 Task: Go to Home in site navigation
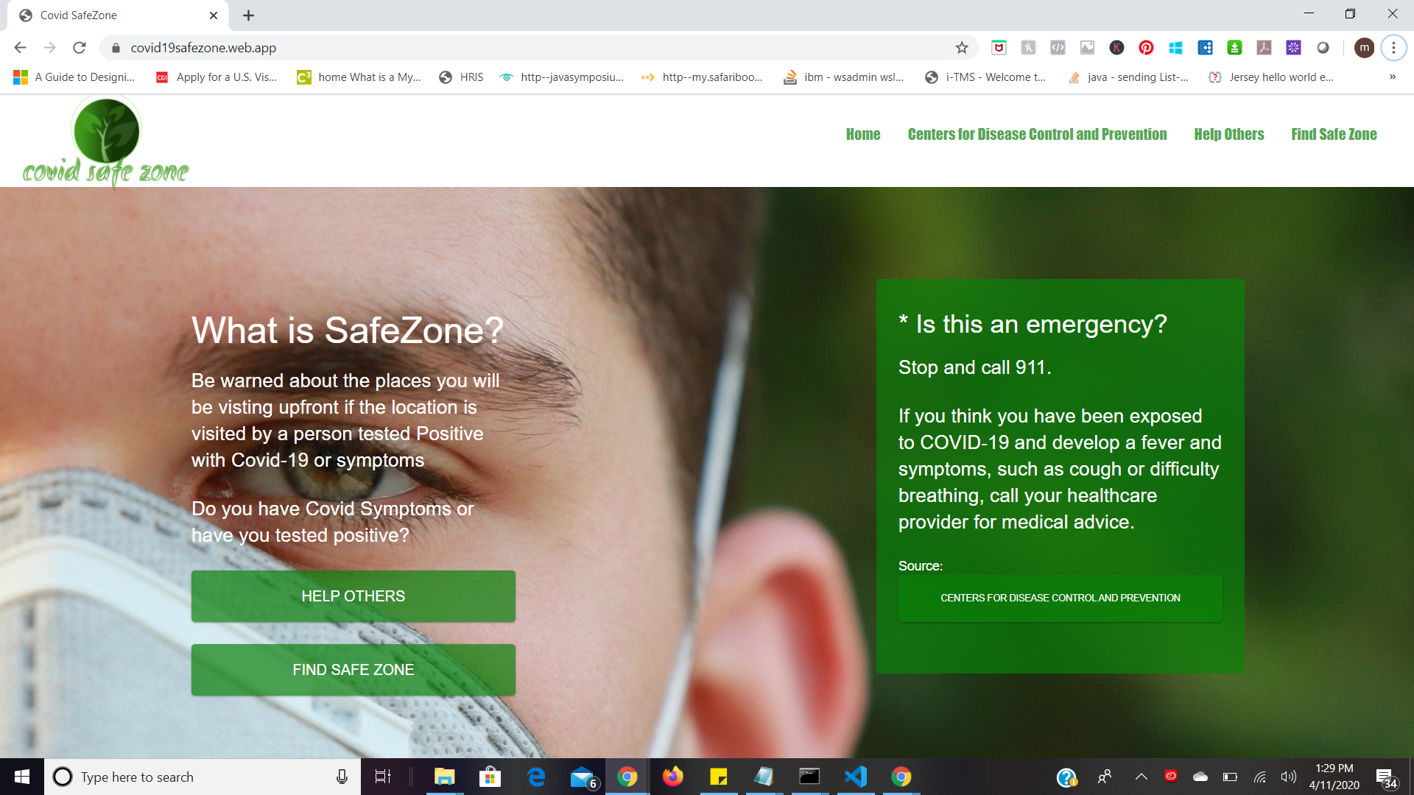click(863, 134)
